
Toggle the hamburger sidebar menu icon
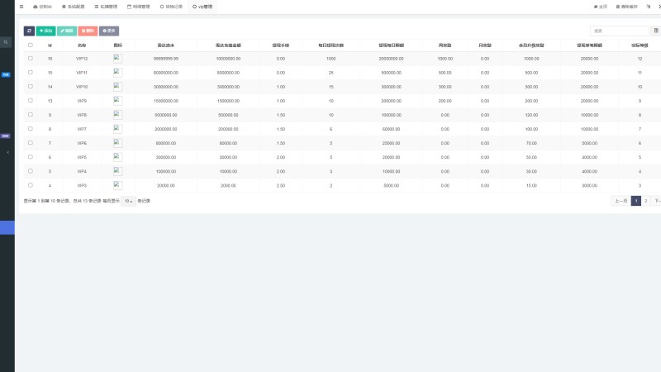click(21, 7)
